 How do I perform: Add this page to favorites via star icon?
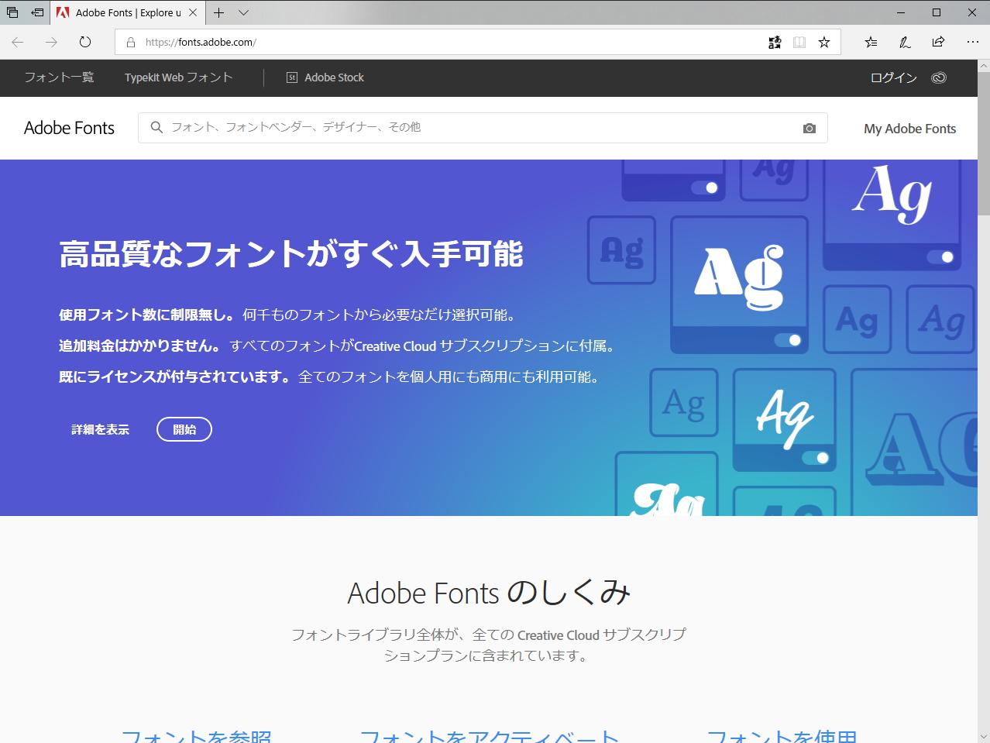click(824, 42)
